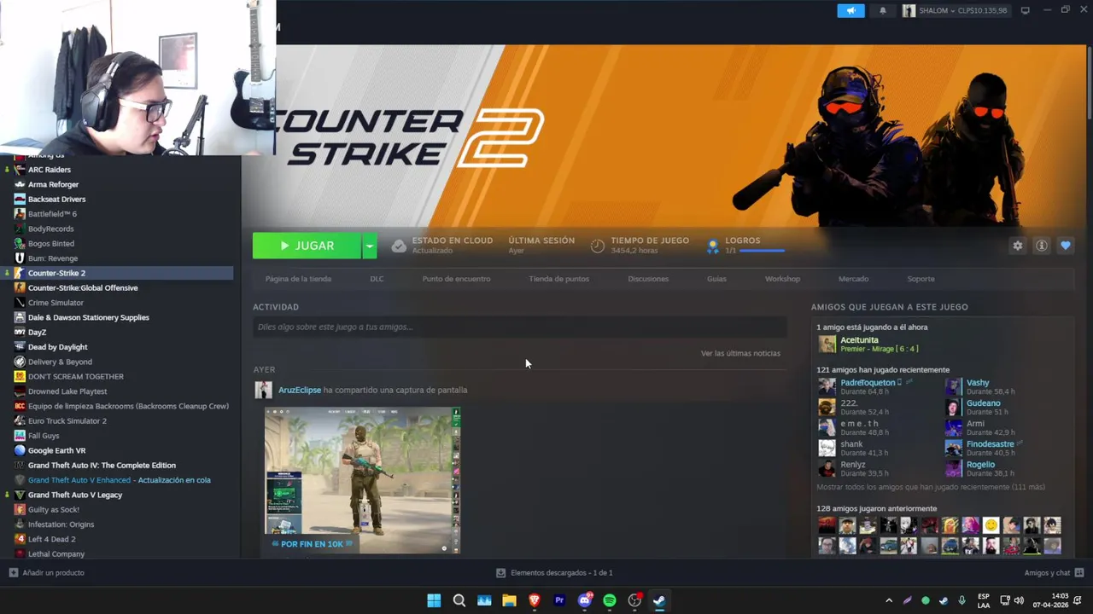Open the Workshop tab
Viewport: 1093px width, 614px height.
(x=782, y=279)
